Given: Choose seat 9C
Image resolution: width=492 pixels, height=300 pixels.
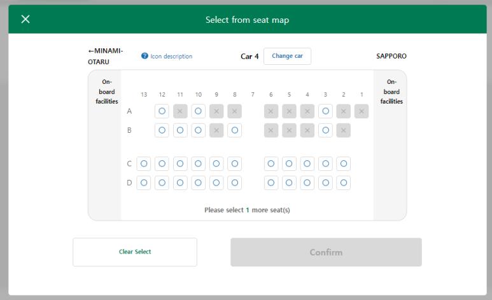Looking at the screenshot, I should click(x=216, y=163).
